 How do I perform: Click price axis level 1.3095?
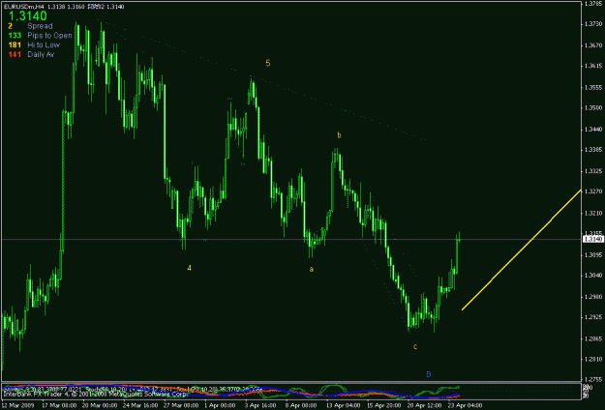pyautogui.click(x=592, y=254)
